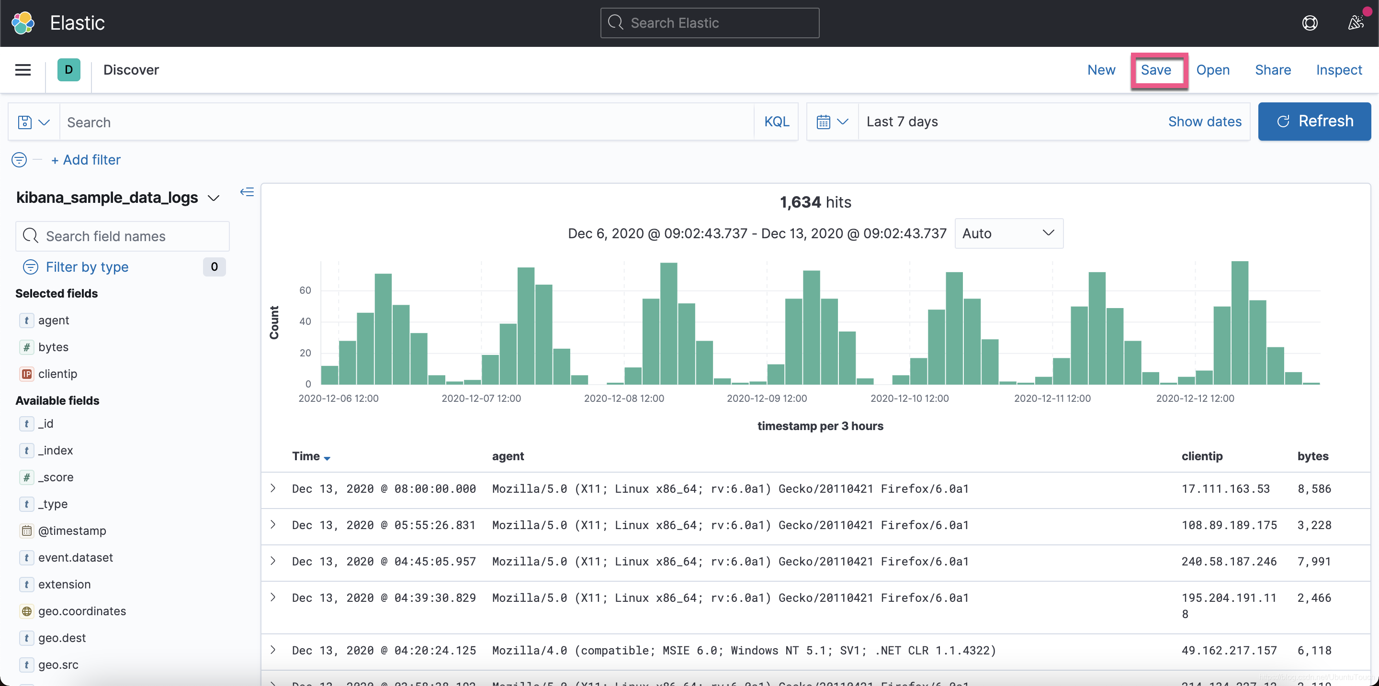The image size is (1379, 686).
Task: Click the Refresh button
Action: click(x=1314, y=122)
